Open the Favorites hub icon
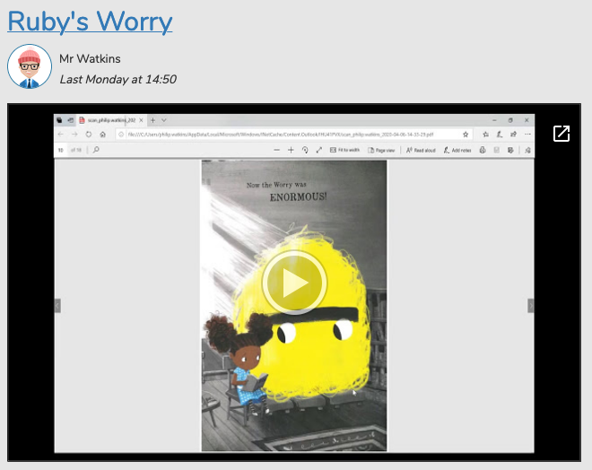The height and width of the screenshot is (470, 592). pos(485,135)
